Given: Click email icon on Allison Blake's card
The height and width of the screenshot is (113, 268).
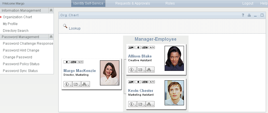Looking at the screenshot, I should pos(141,70).
